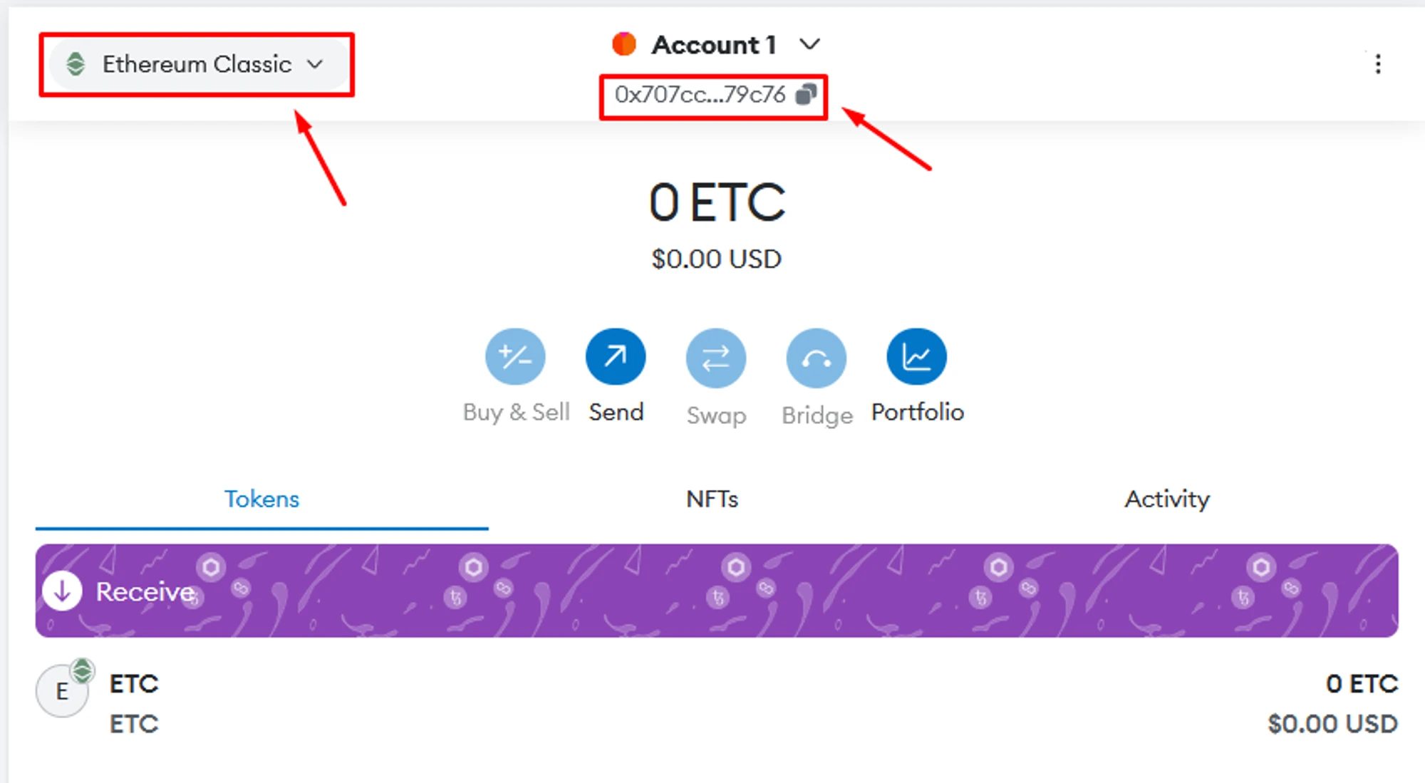Screen dimensions: 1425x783
Task: Click the Buy & Sell icon
Action: pyautogui.click(x=515, y=357)
